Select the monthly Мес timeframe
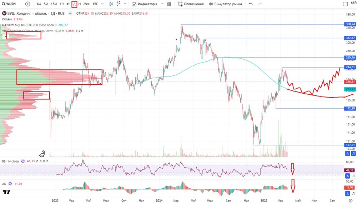357x203 pixels. (x=86, y=4)
